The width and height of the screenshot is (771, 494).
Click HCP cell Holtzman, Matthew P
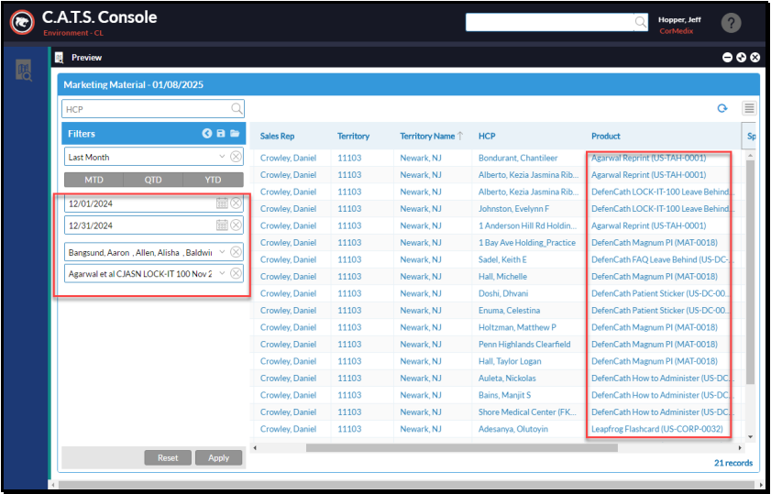(517, 327)
